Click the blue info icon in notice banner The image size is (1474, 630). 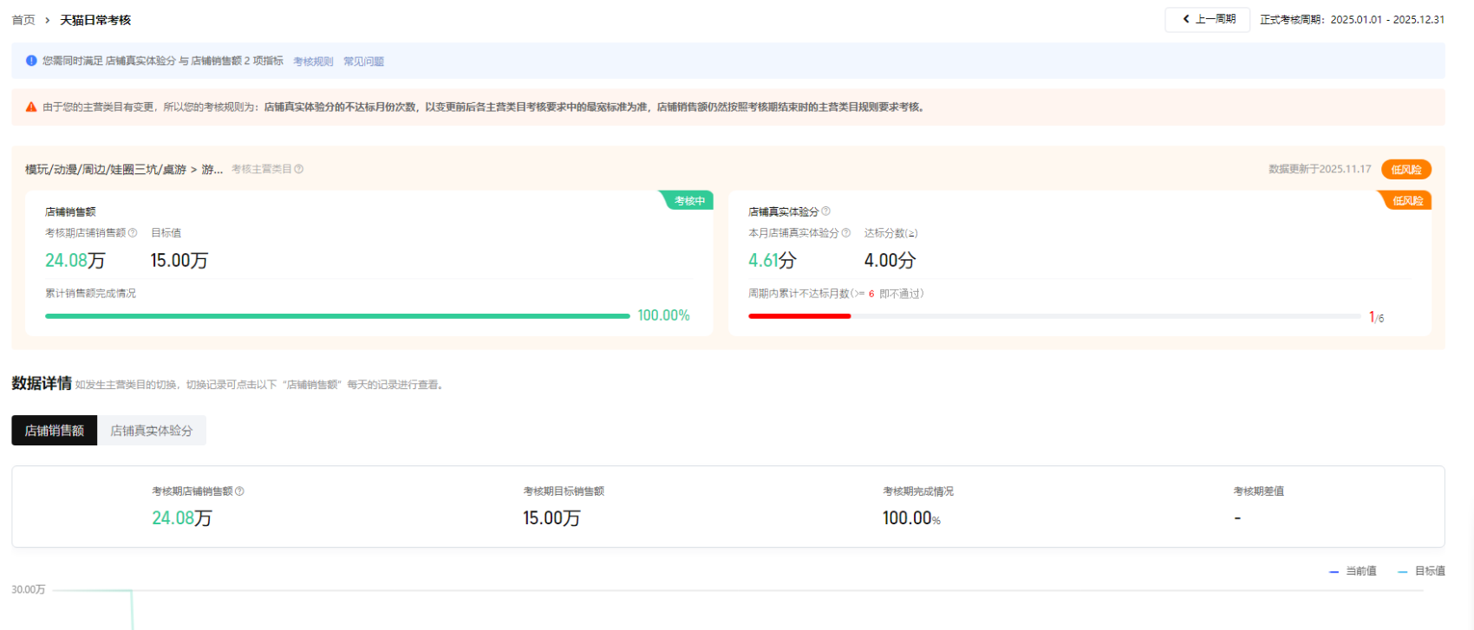pos(31,61)
